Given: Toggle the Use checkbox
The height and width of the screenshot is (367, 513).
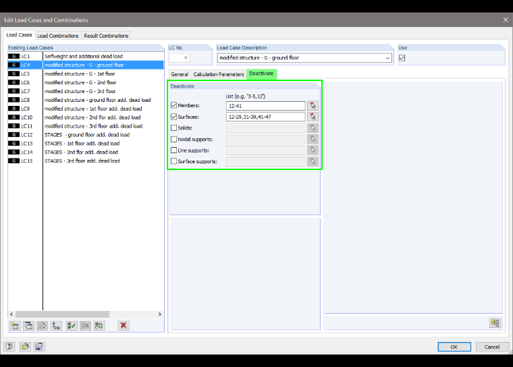Looking at the screenshot, I should click(402, 58).
